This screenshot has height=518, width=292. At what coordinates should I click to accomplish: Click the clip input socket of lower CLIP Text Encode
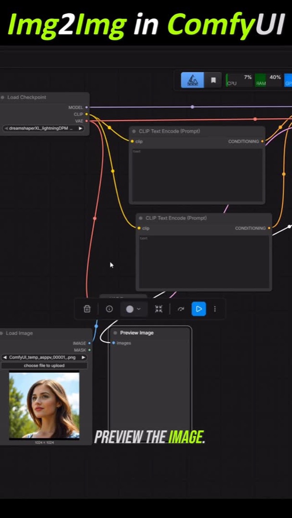click(x=139, y=228)
